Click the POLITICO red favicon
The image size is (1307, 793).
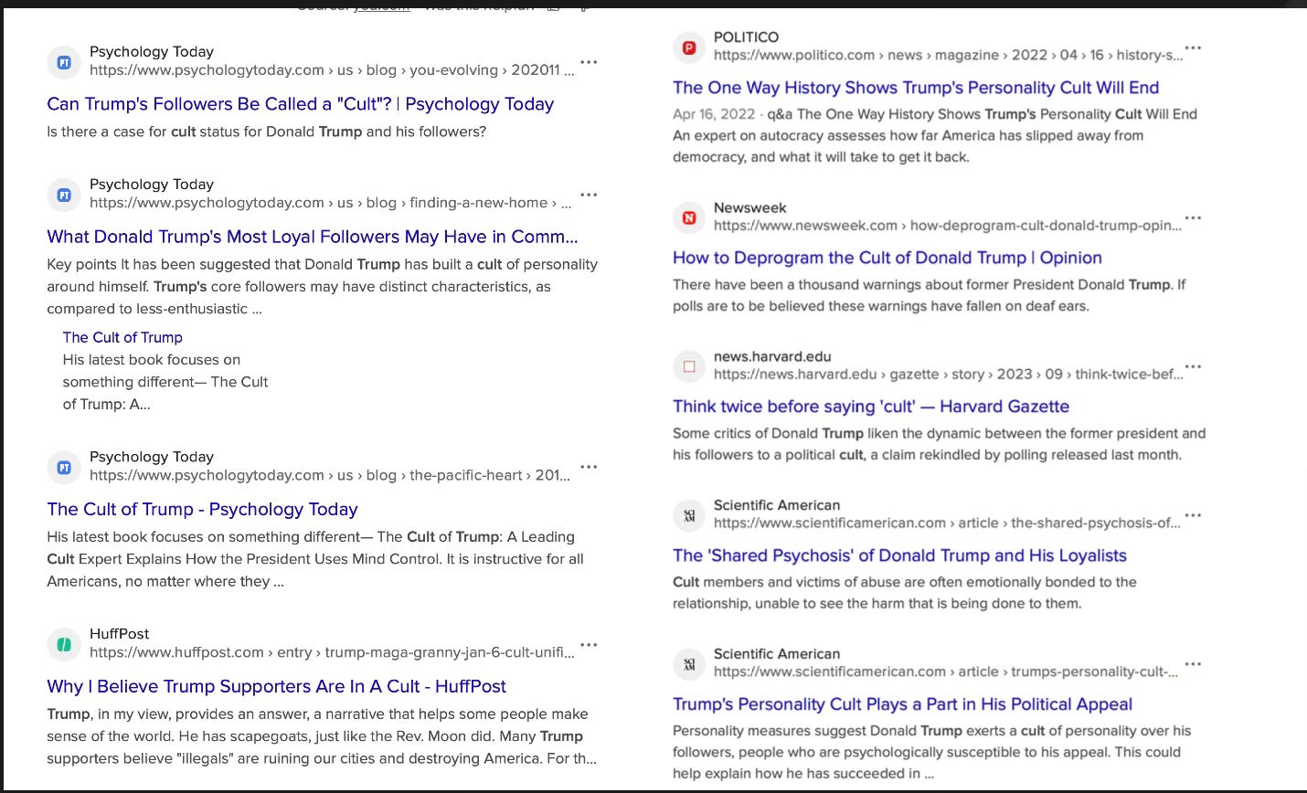(x=689, y=48)
